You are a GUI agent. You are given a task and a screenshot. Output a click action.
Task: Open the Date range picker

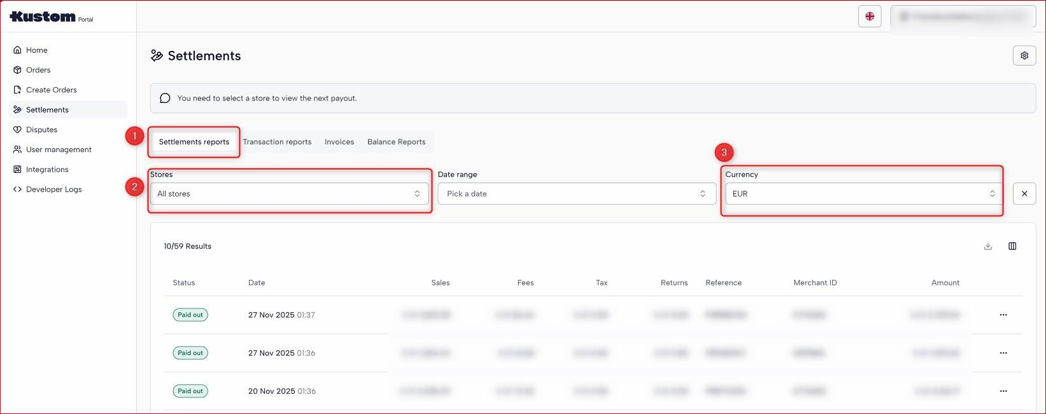576,194
